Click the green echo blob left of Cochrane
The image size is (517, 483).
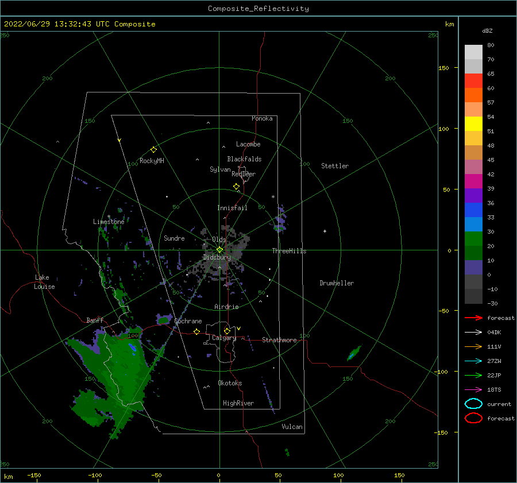(164, 319)
